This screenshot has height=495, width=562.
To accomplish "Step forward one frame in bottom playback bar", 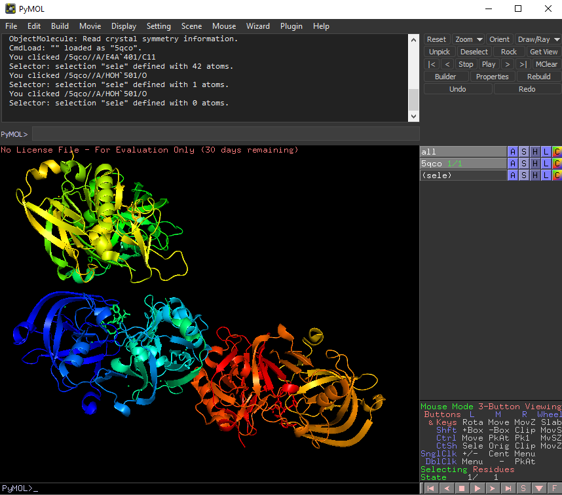I will [493, 488].
